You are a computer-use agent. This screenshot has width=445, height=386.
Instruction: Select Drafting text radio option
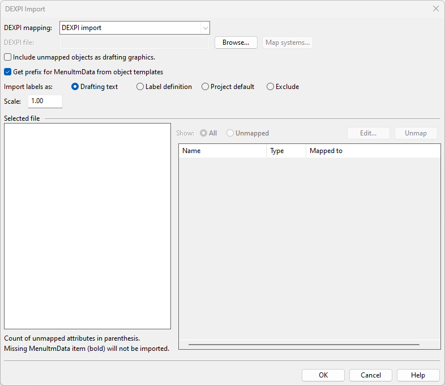(x=75, y=87)
